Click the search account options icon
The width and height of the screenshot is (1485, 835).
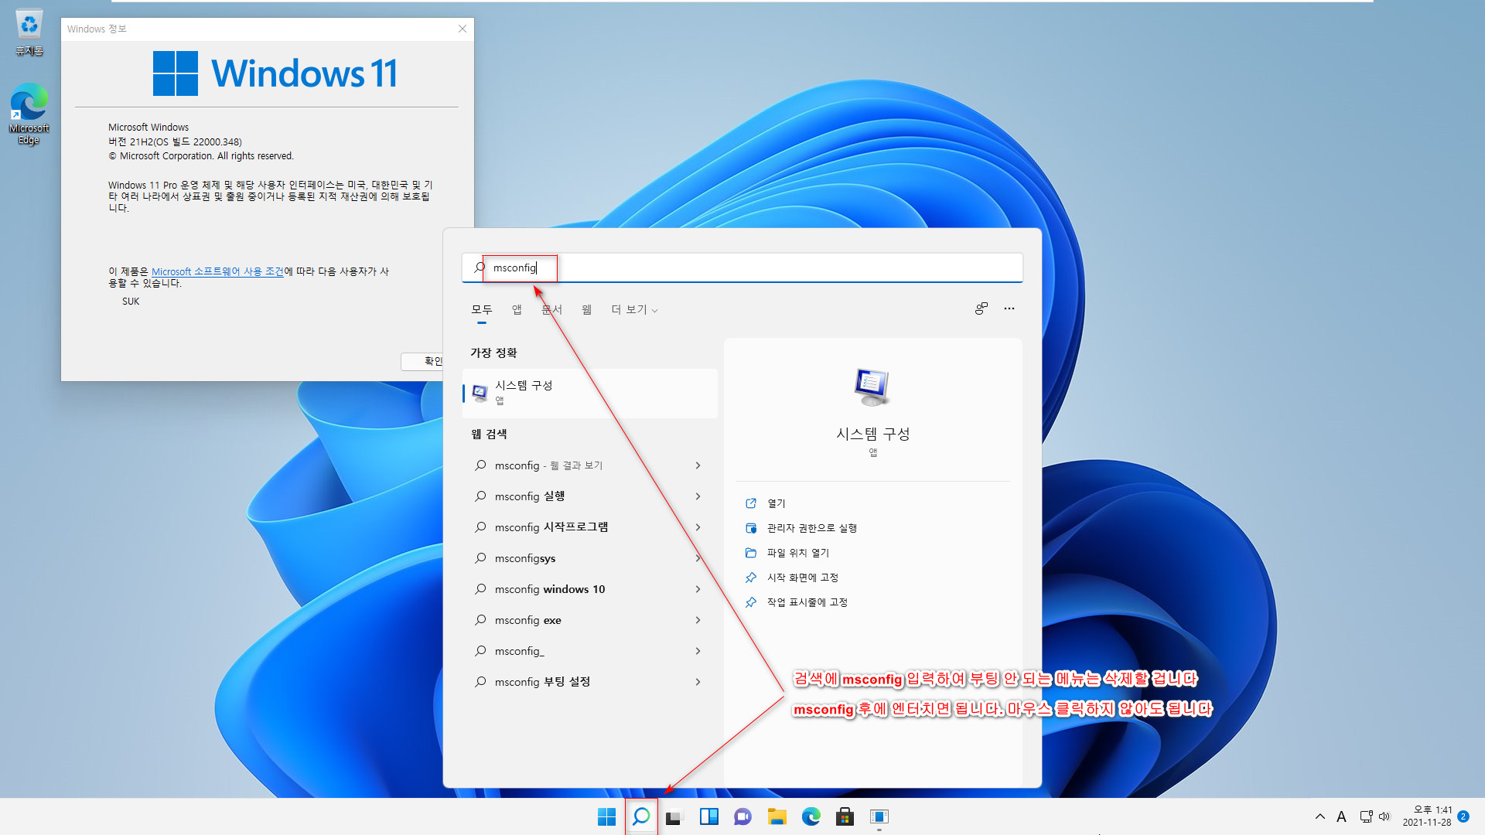click(981, 308)
